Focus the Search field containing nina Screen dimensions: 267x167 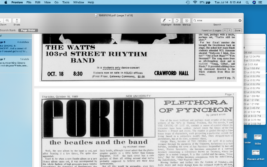pyautogui.click(x=217, y=20)
